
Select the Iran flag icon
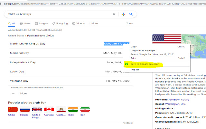click(x=85, y=109)
